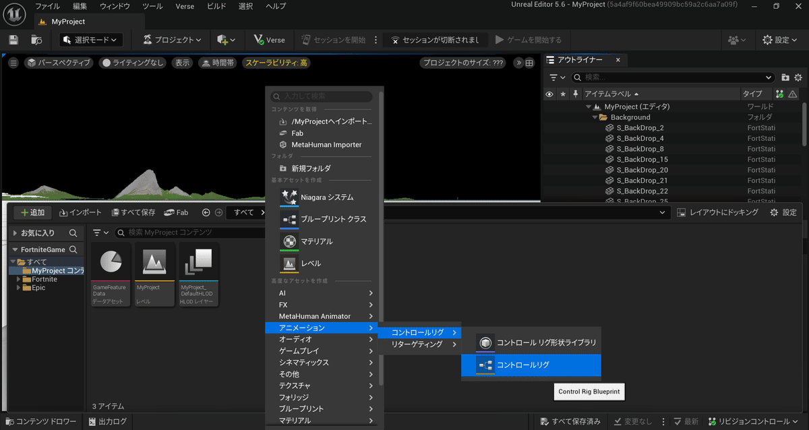Click the viewport layout grid icon
The height and width of the screenshot is (430, 809).
(530, 63)
